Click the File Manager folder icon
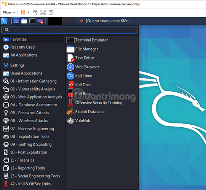Viewport: 206px width, 190px height. click(70, 49)
